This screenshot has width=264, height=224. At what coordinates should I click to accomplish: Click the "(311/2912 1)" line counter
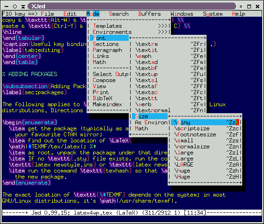tap(161, 213)
